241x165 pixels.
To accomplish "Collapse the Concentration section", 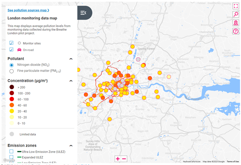I will tap(71, 81).
